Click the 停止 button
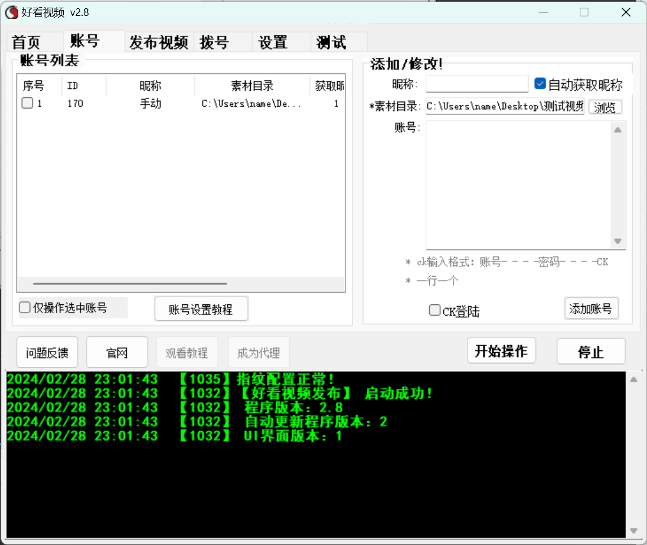Viewport: 647px width, 545px height. click(590, 352)
